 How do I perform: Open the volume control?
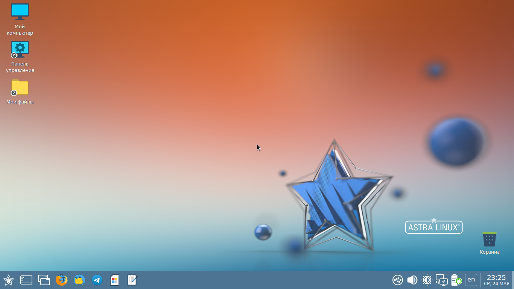point(412,280)
